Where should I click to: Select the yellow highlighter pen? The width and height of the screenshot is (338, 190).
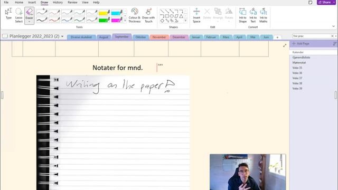click(104, 13)
